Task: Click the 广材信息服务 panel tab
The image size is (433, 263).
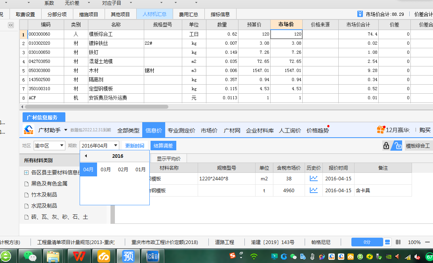Action: (44, 117)
